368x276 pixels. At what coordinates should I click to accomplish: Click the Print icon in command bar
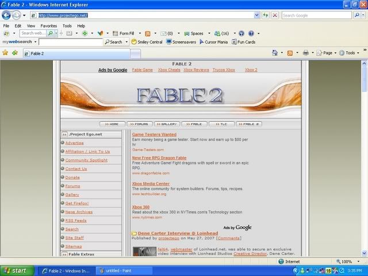coord(305,53)
